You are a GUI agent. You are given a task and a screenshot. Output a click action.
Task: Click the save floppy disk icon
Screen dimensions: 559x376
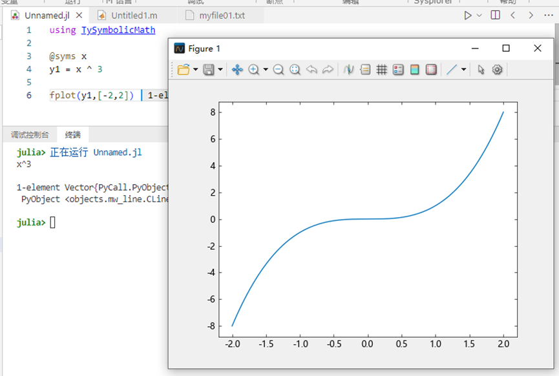click(209, 70)
